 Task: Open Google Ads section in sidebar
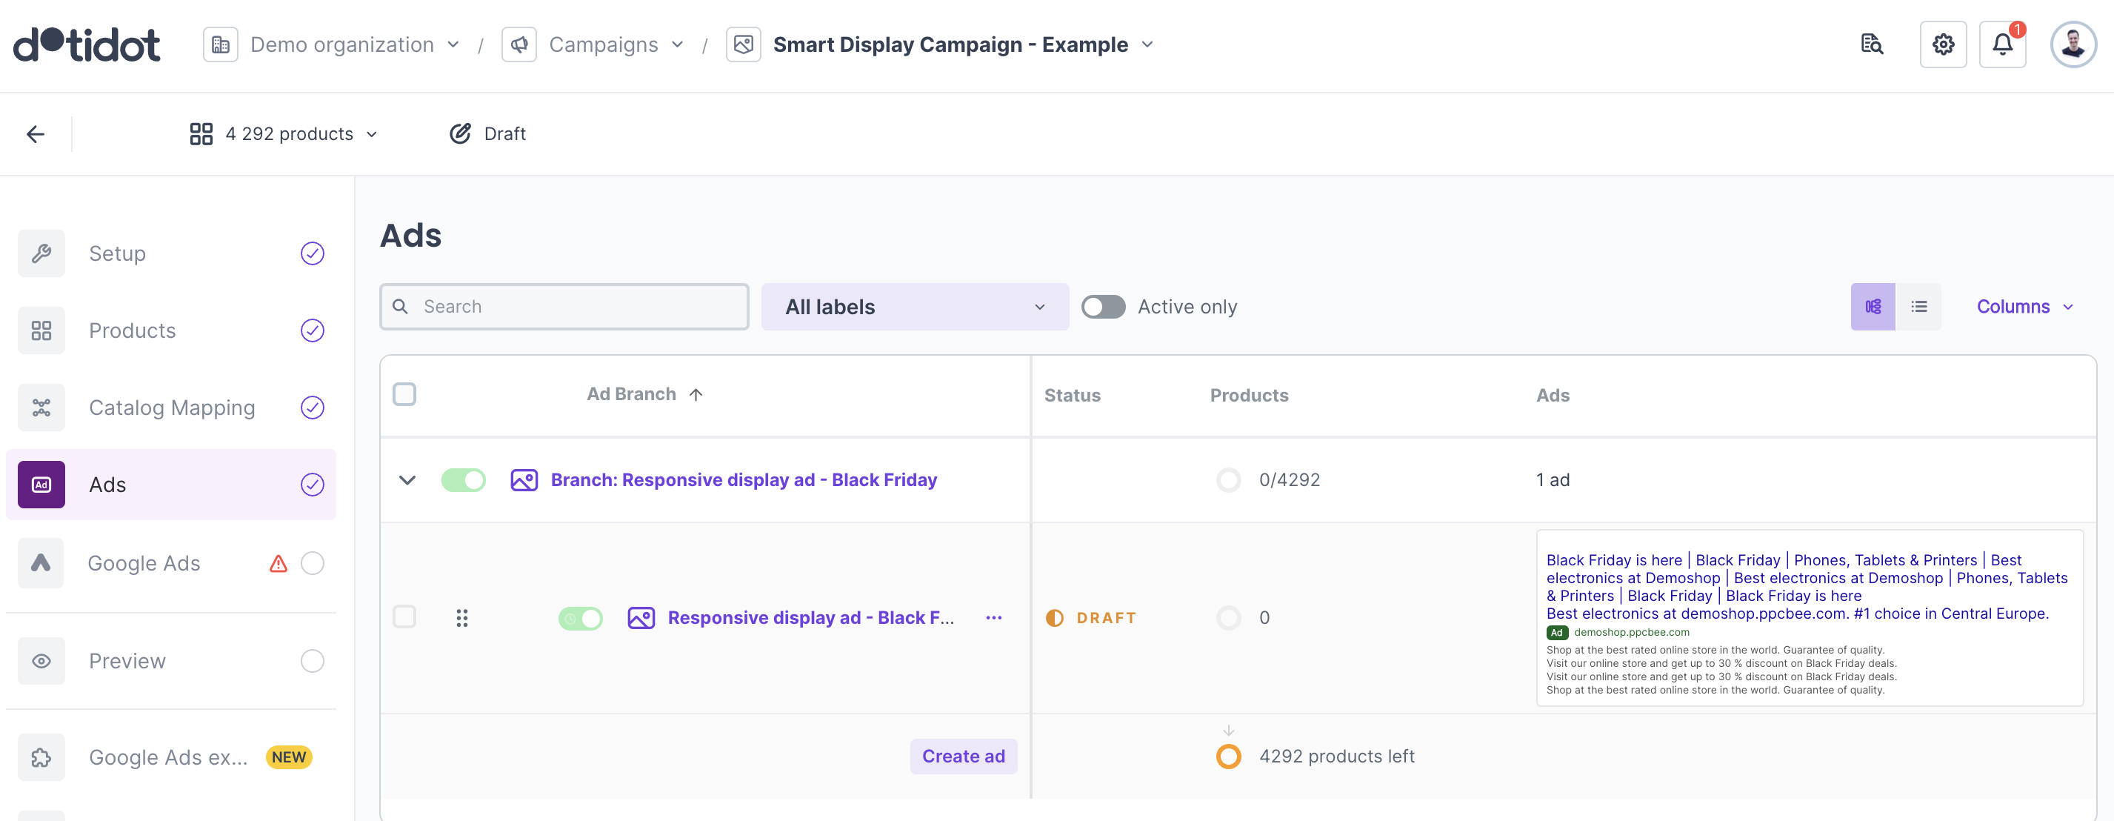point(144,563)
